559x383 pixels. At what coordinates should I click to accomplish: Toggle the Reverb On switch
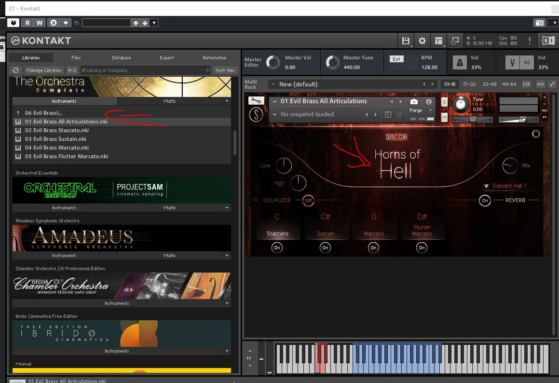coord(485,200)
